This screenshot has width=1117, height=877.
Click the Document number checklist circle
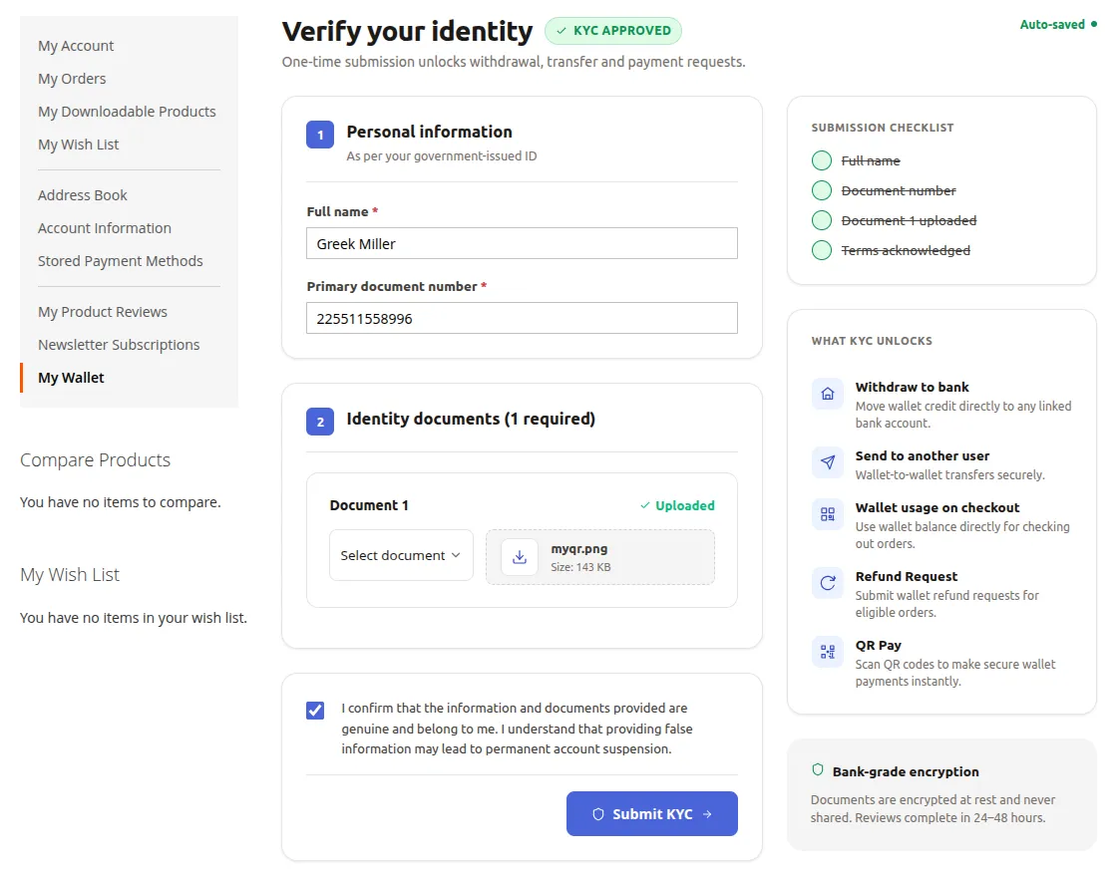coord(822,190)
